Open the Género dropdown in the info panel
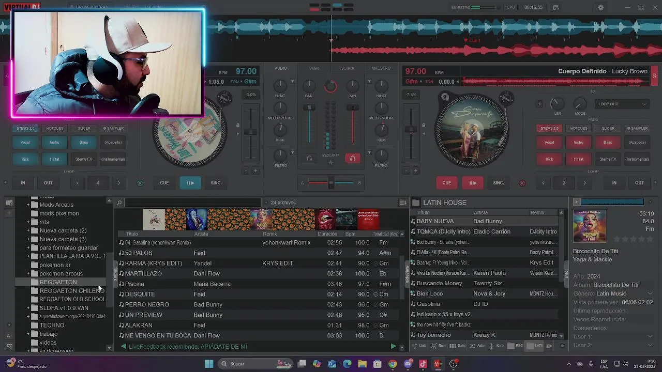Screen dimensions: 662x372 coord(650,293)
